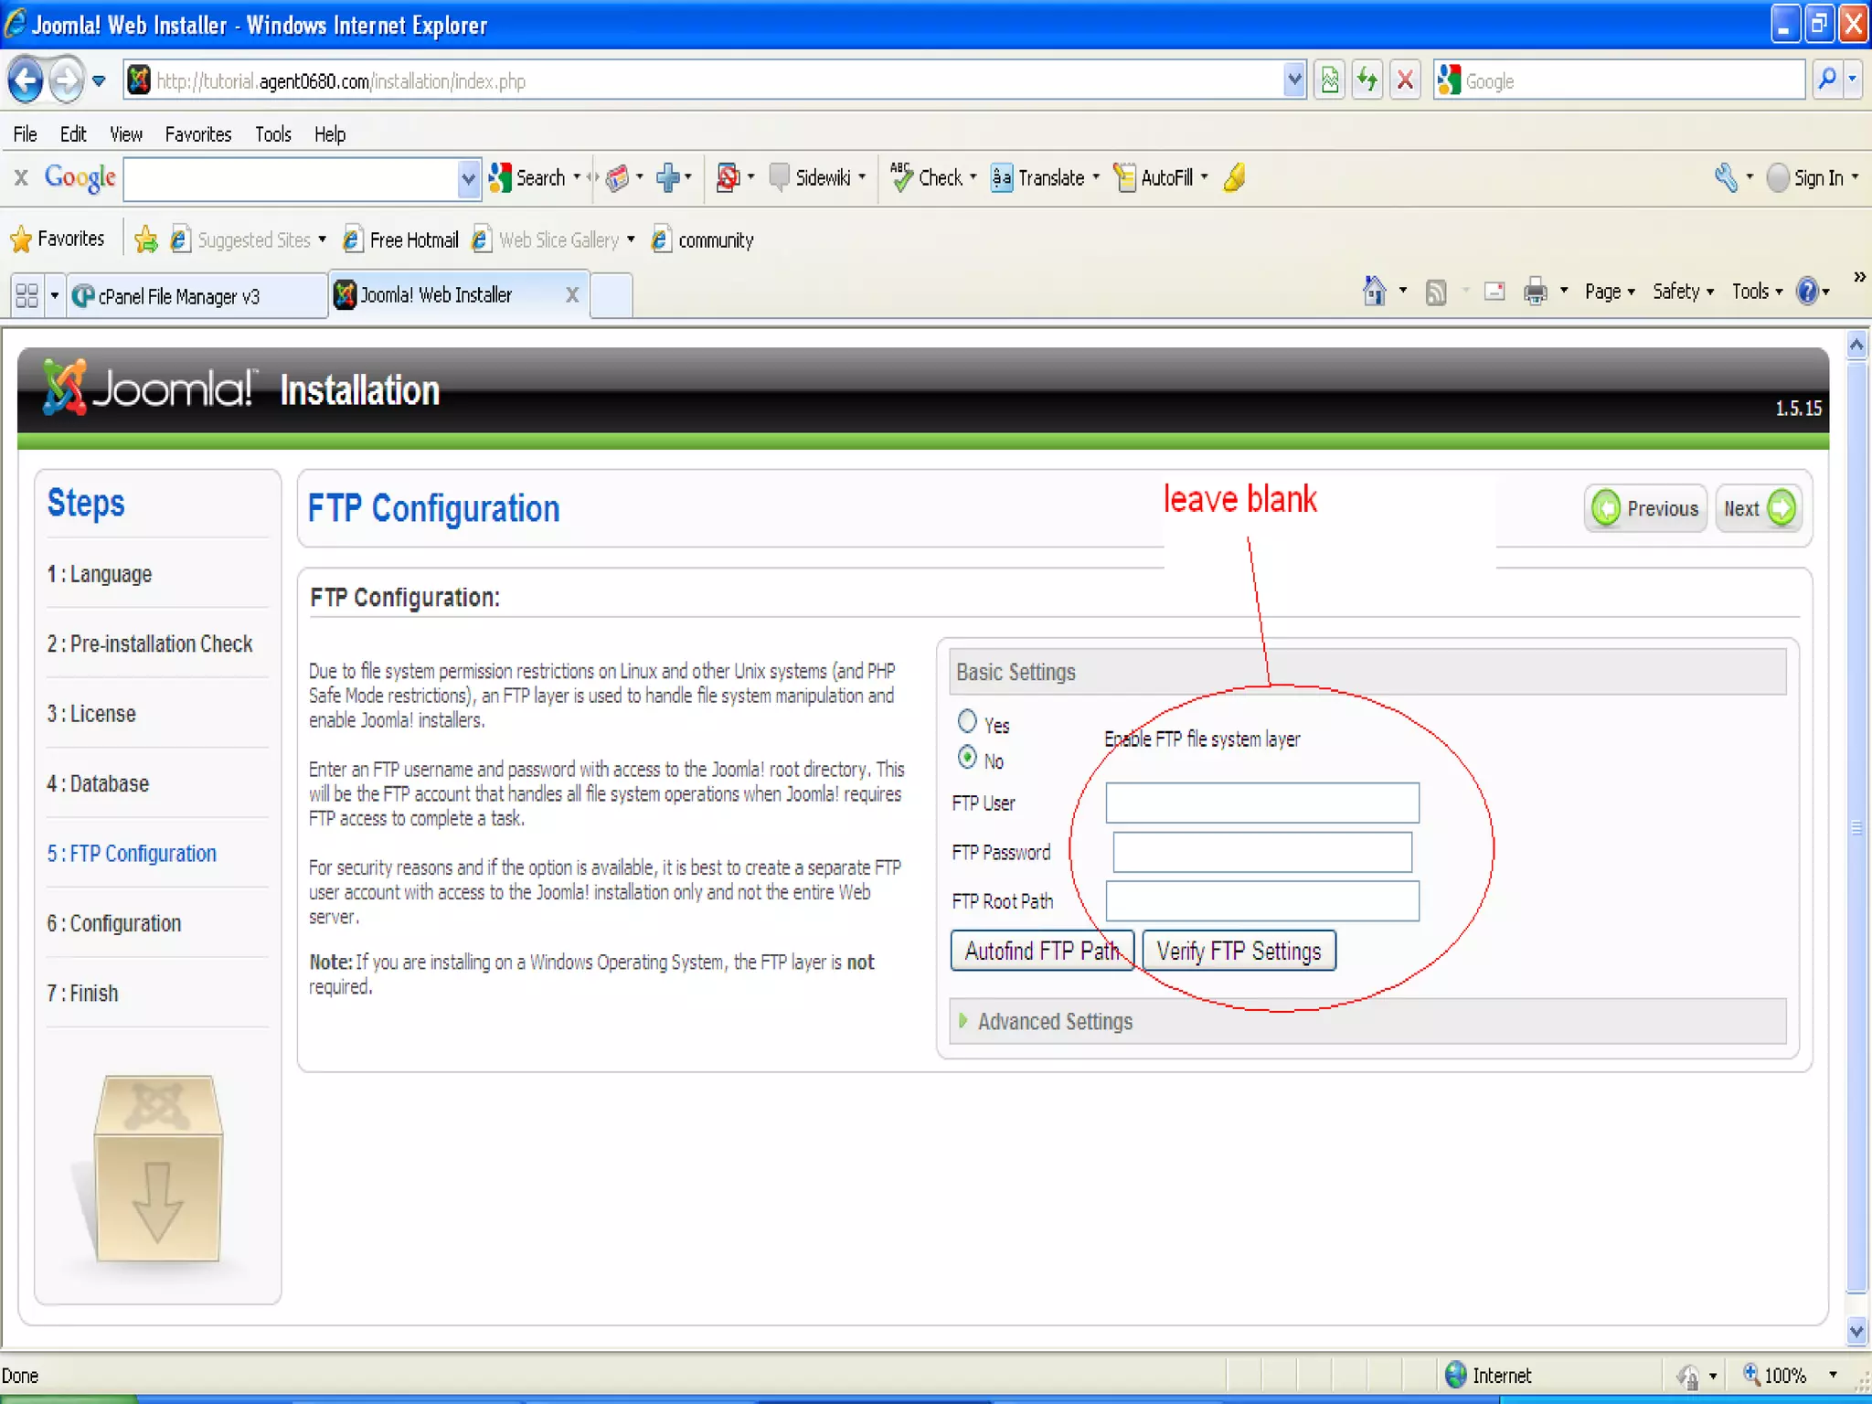The height and width of the screenshot is (1404, 1872).
Task: Select the No radio button
Action: 967,758
